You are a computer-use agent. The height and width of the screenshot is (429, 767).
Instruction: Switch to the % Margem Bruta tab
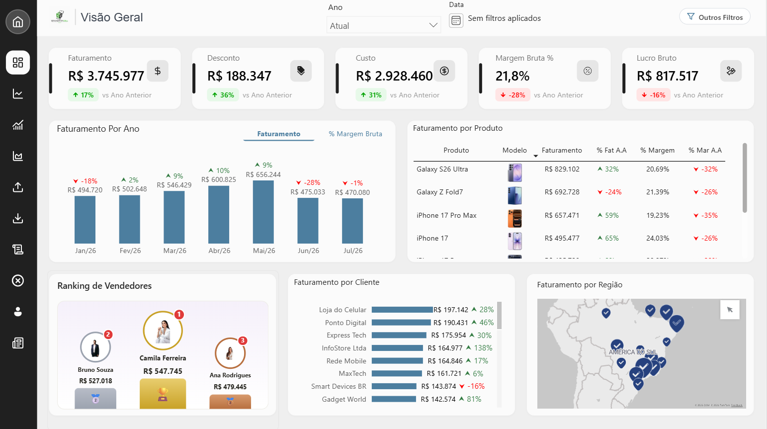pyautogui.click(x=355, y=134)
